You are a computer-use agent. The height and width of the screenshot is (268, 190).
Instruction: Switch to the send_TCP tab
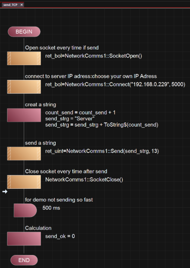coord(10,5)
